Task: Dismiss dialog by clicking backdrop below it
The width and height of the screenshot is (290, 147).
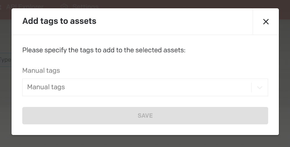Action: tap(145, 141)
